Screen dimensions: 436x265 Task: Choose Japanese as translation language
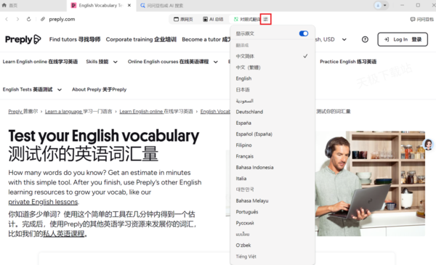click(272, 89)
